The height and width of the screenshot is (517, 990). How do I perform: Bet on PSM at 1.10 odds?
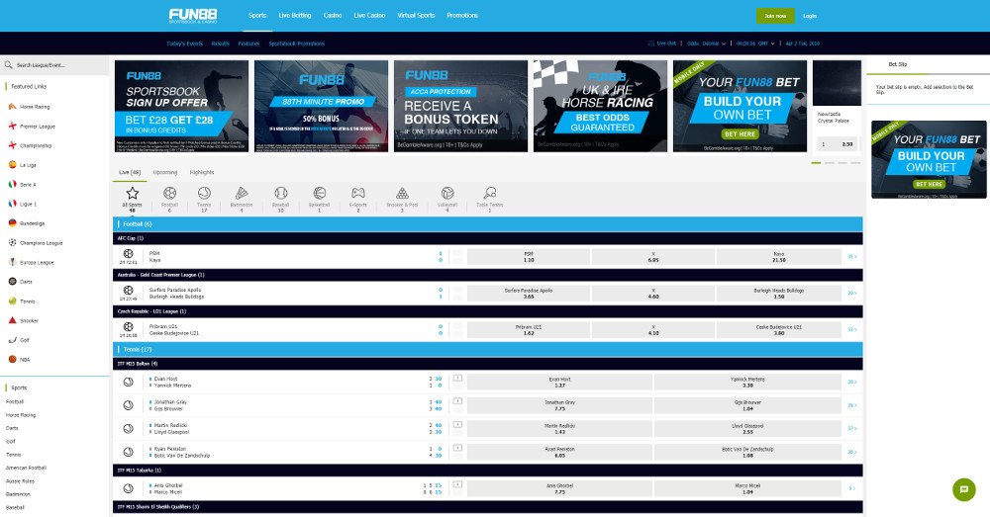(x=529, y=257)
